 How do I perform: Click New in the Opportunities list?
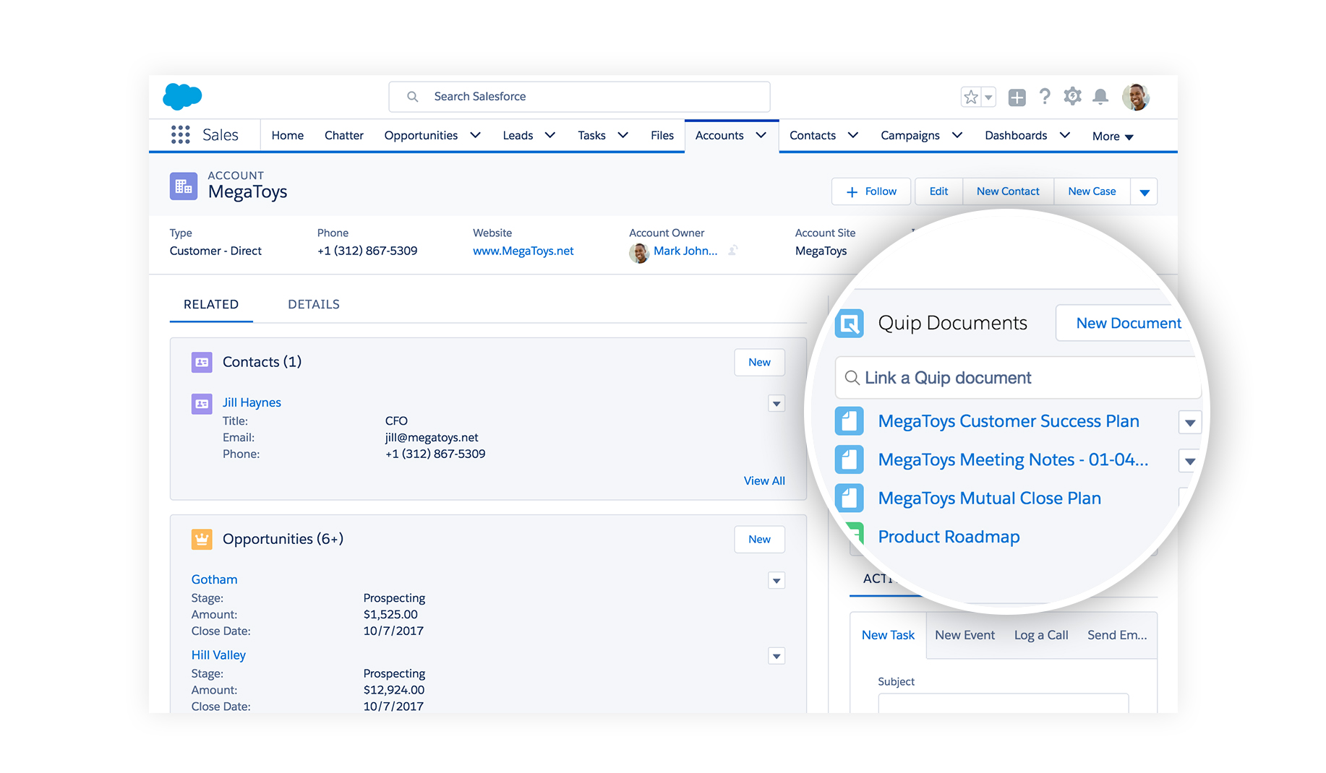(759, 539)
